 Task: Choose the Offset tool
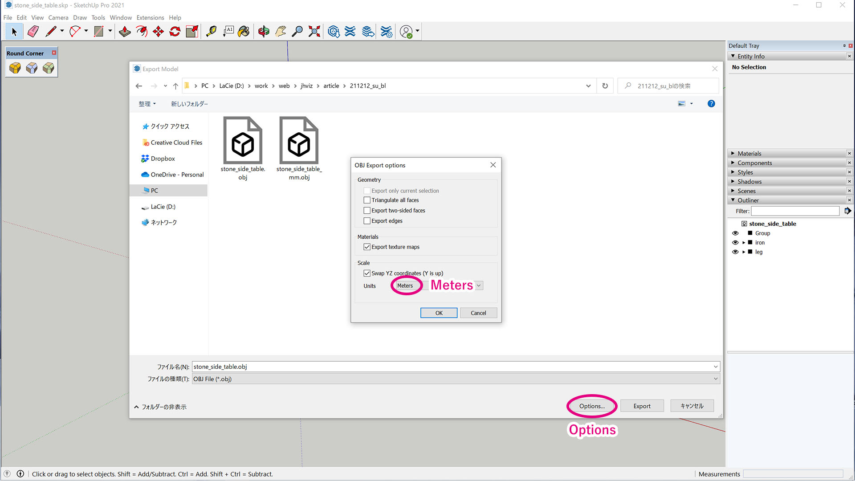[142, 32]
